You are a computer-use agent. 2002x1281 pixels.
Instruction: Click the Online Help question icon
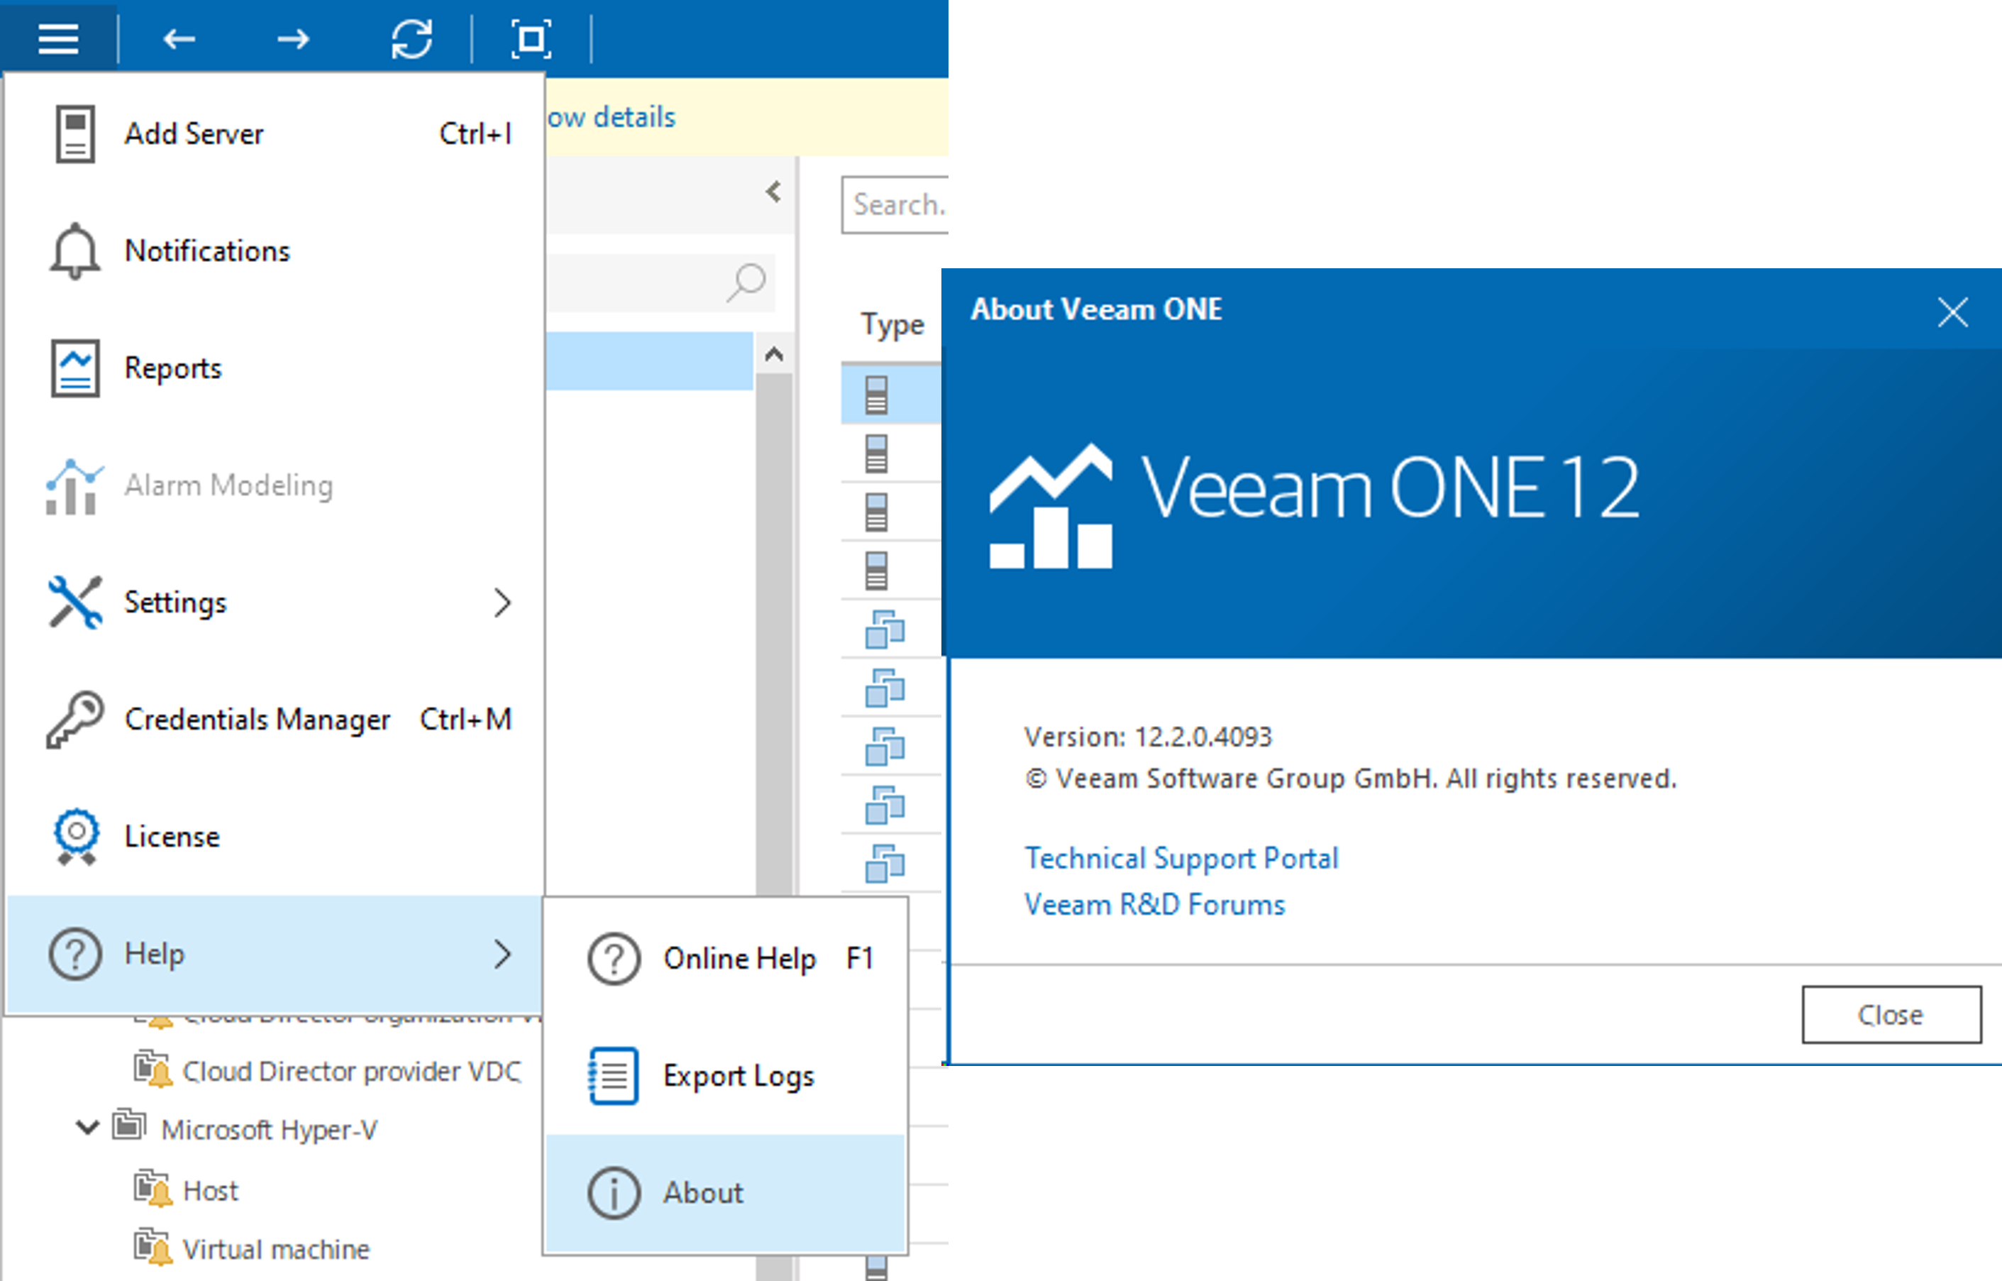pyautogui.click(x=614, y=959)
